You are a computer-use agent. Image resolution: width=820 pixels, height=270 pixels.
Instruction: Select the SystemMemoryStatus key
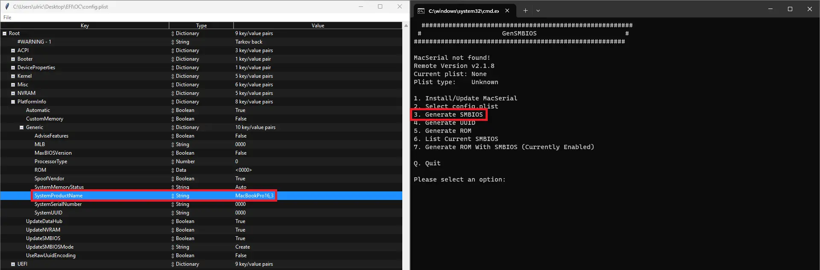(x=59, y=187)
